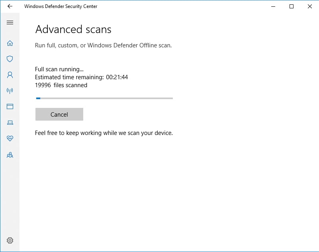This screenshot has width=319, height=252.
Task: Open Virus & threat protection shield icon
Action: click(x=10, y=59)
